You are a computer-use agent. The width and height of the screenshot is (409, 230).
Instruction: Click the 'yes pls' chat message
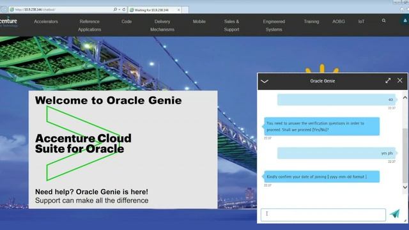(337, 153)
